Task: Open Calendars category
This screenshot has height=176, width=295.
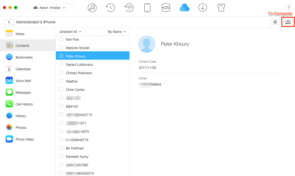Action: coord(28,69)
